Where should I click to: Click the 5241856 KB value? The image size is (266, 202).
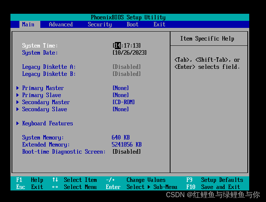[126, 145]
